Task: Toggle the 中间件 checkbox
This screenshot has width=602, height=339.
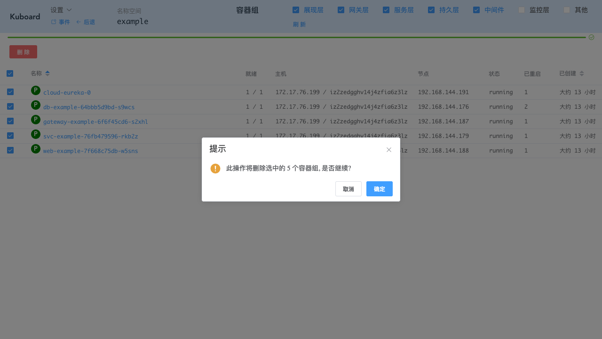Action: coord(476,10)
